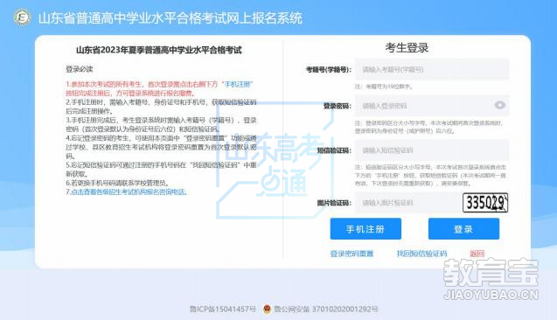
Task: Focus the 登录密码 input field
Action: 432,106
